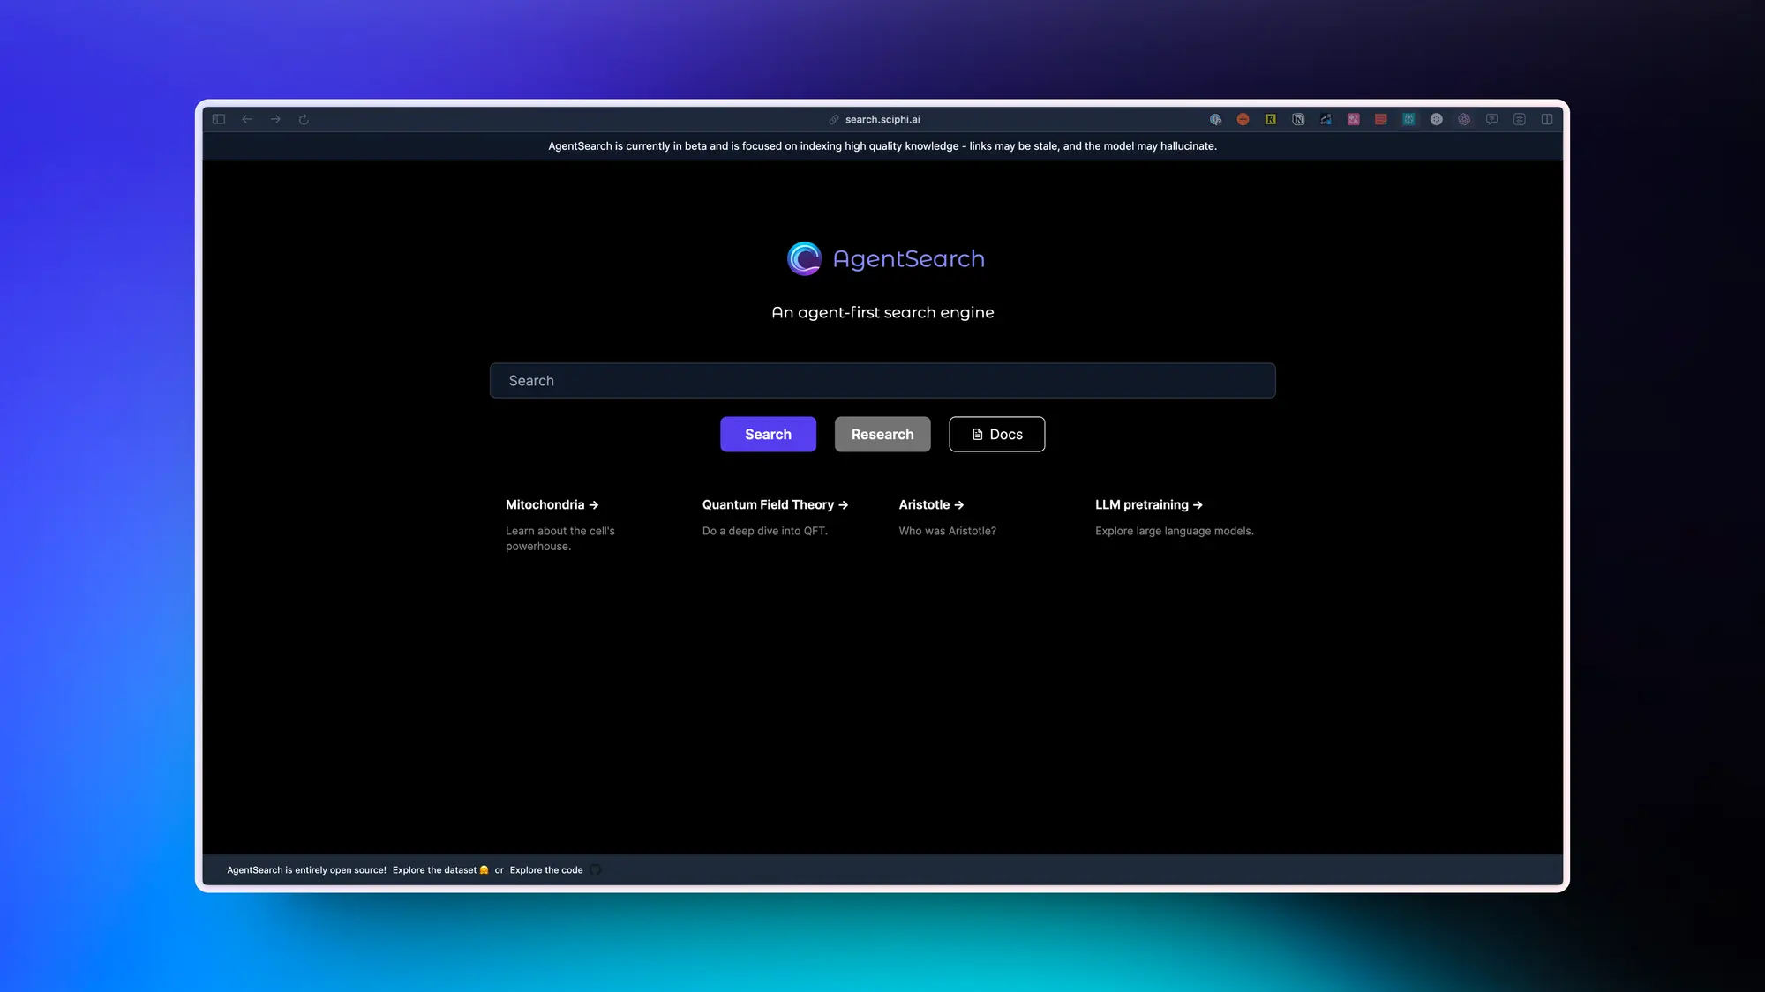Click the browser reload page icon
The width and height of the screenshot is (1765, 992).
tap(303, 120)
